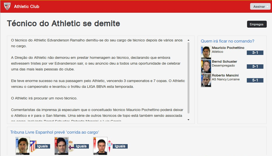272x156 pixels.
Task: Click the Iguais badge beside Celta crest
Action: pyautogui.click(x=120, y=146)
